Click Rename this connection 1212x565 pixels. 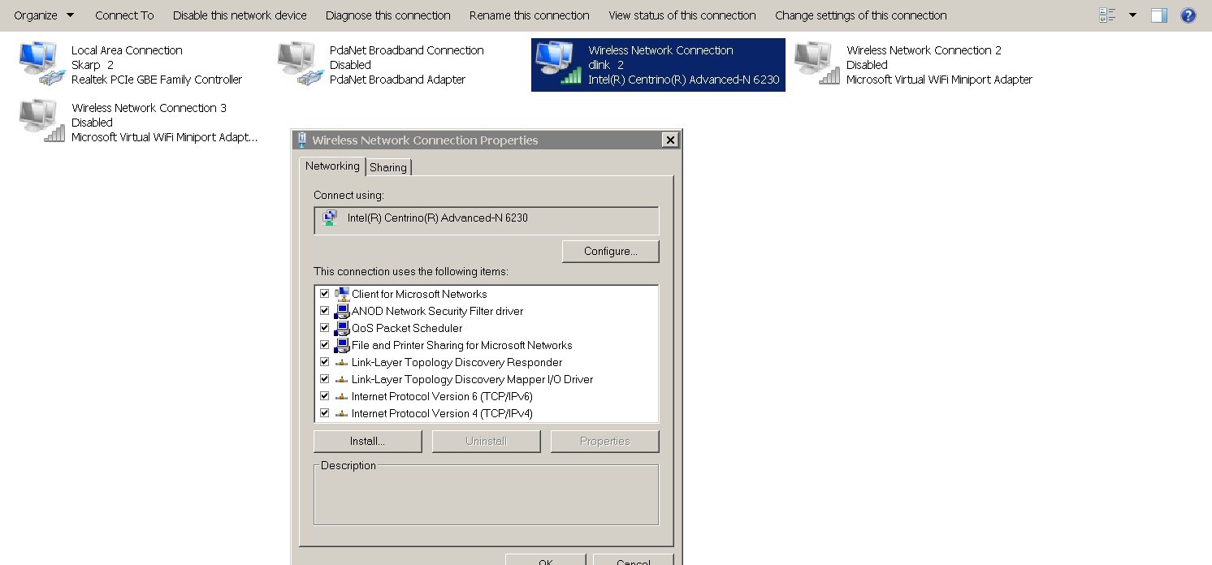[529, 15]
